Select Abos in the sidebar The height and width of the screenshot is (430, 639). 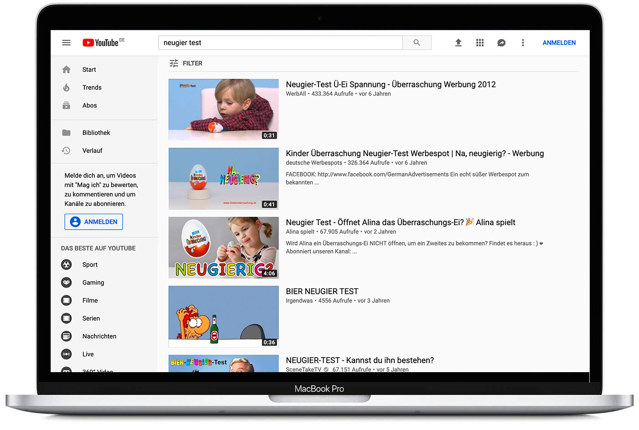(x=90, y=105)
